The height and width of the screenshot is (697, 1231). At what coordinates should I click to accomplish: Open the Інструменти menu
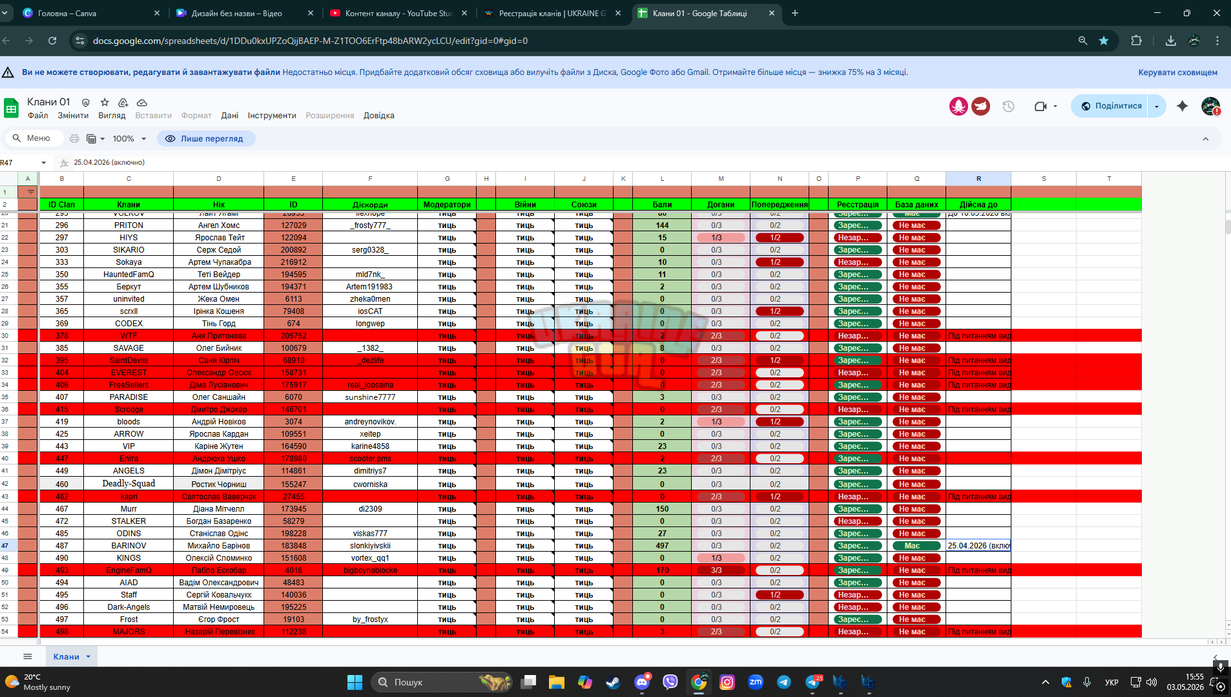click(x=272, y=116)
